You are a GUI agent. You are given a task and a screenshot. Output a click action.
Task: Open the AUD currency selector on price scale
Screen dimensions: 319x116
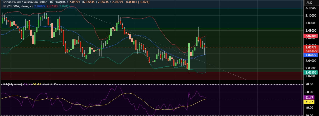(309, 3)
